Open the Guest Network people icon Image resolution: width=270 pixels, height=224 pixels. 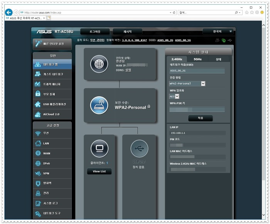[x=38, y=74]
